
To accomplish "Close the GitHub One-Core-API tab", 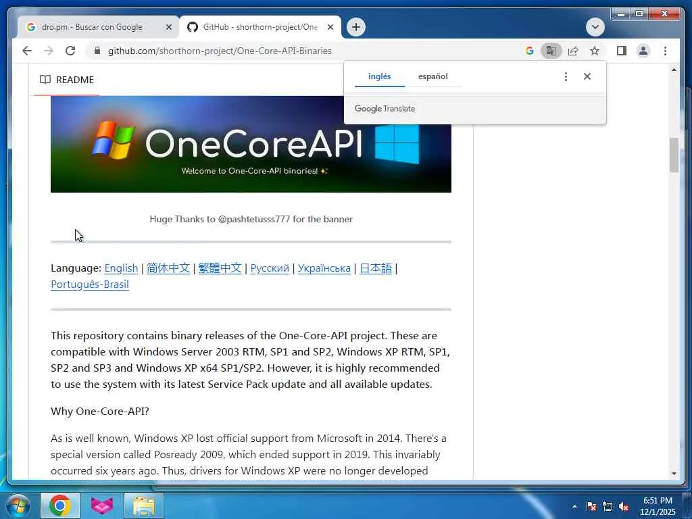I will [x=330, y=27].
